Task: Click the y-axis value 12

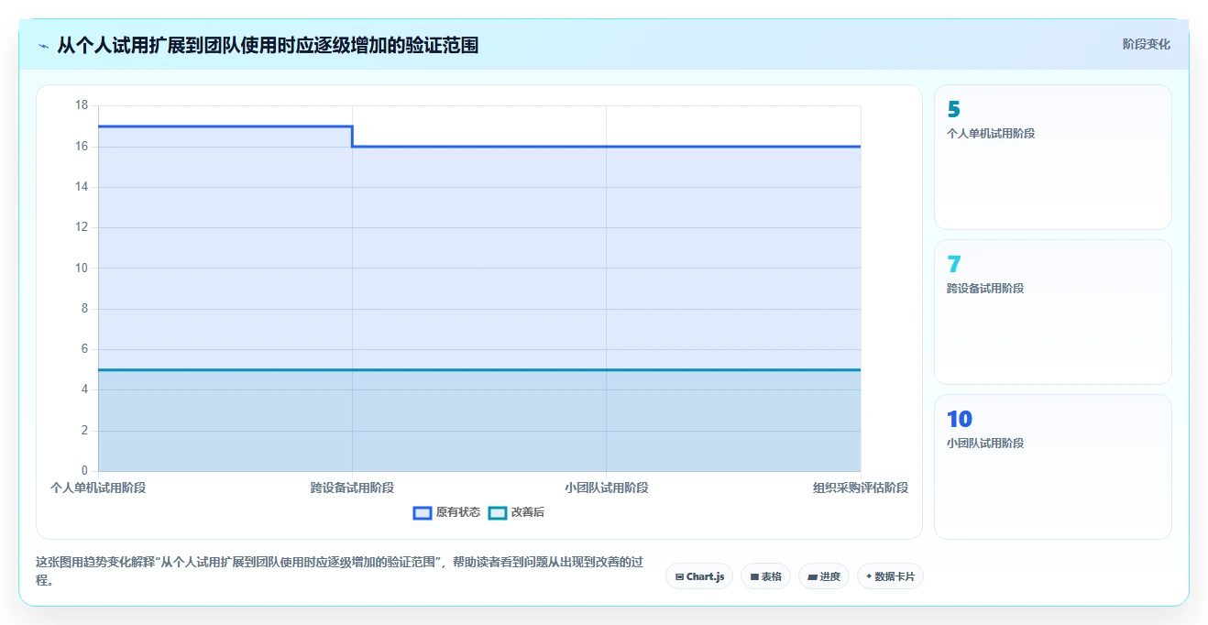Action: tap(81, 227)
